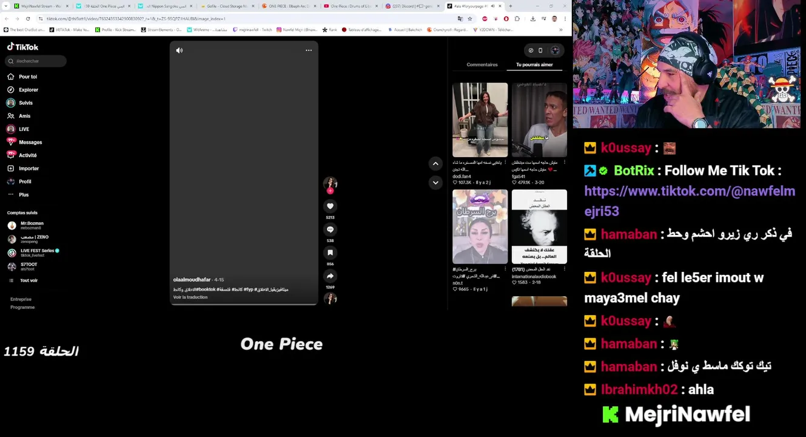Open the Profile - Kick Stream bookmark
The image size is (806, 437).
click(115, 30)
